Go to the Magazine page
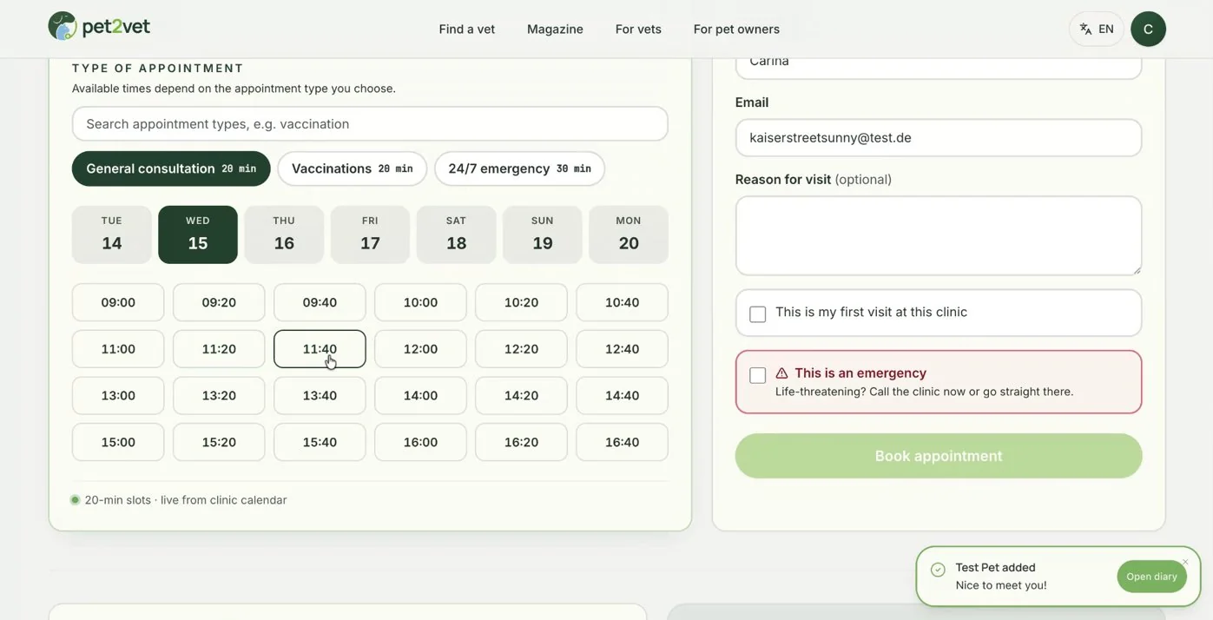 [x=555, y=29]
